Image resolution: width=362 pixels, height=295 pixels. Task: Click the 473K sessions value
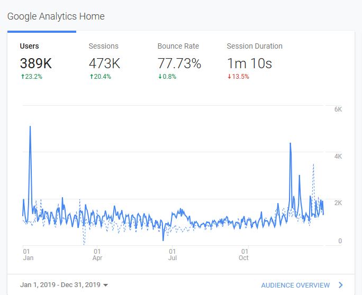click(x=104, y=64)
